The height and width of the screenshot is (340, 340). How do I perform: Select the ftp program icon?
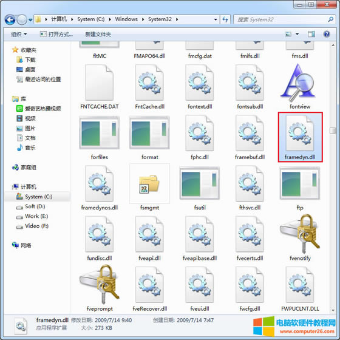pyautogui.click(x=300, y=183)
